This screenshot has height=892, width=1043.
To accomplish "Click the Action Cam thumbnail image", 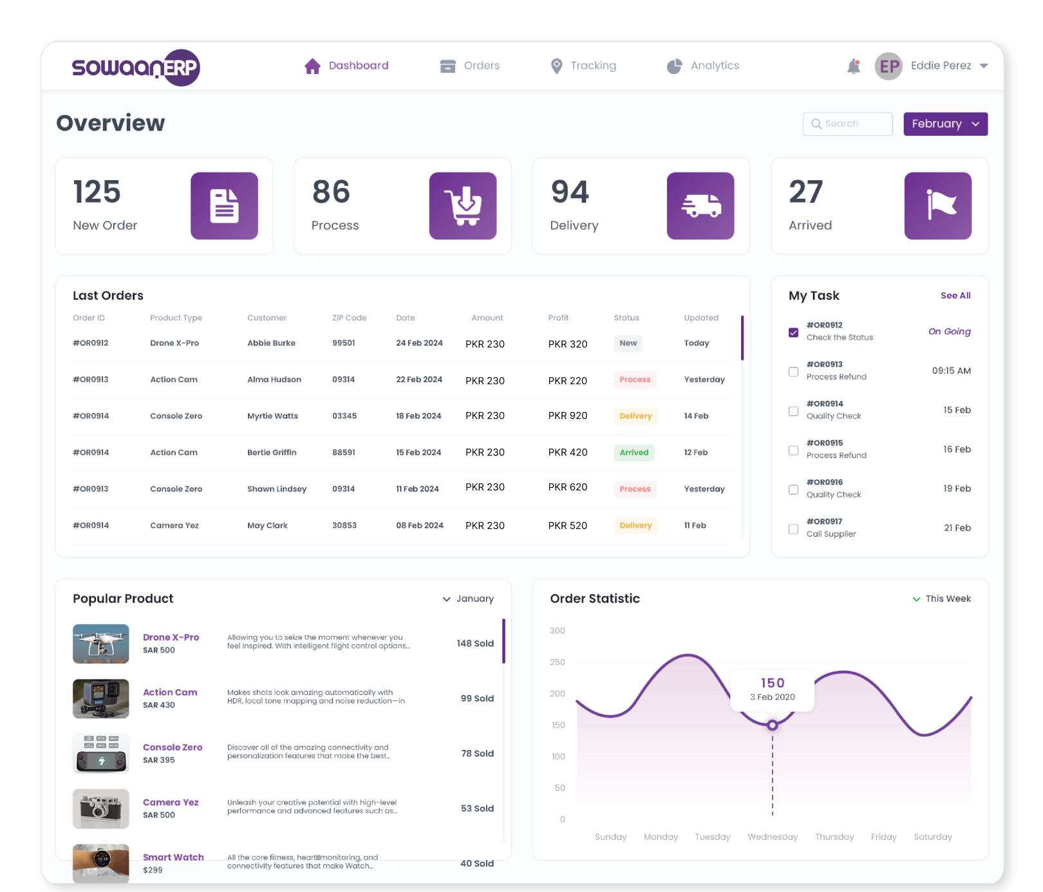I will [101, 699].
